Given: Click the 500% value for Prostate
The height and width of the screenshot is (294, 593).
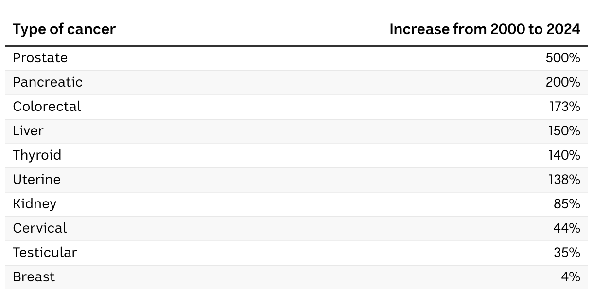Looking at the screenshot, I should 563,58.
